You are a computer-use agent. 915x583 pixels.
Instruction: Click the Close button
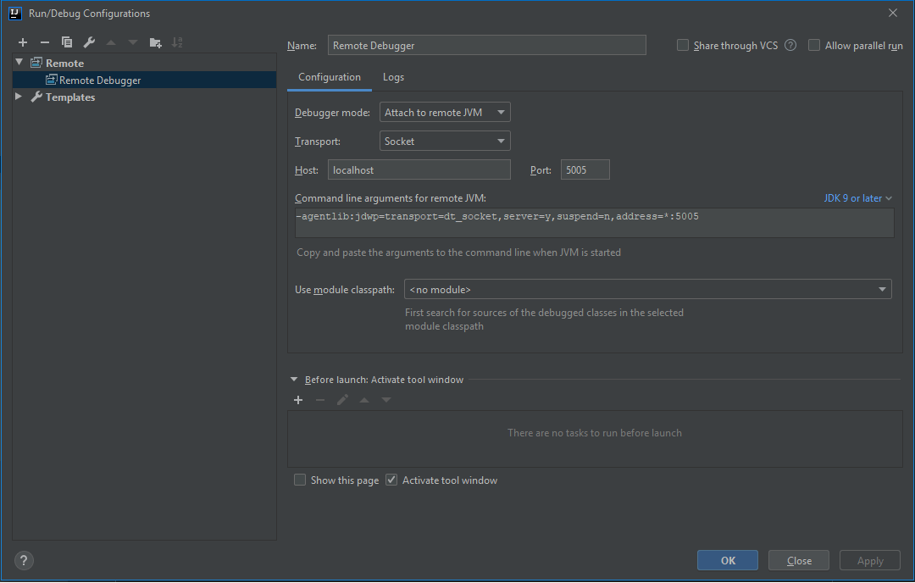[799, 560]
